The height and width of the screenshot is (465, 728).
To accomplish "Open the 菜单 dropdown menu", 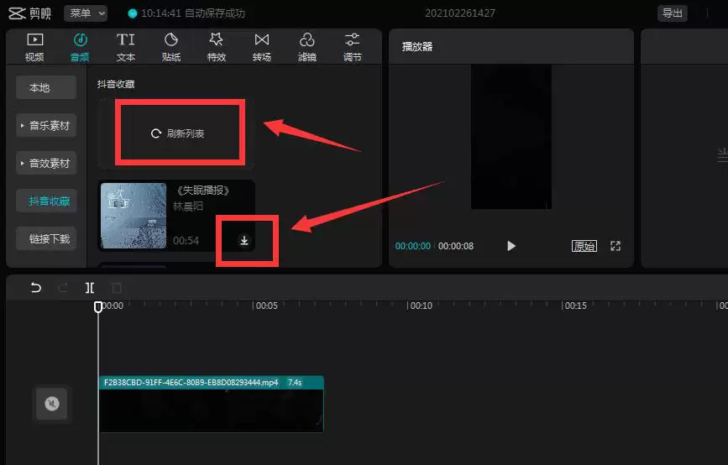I will 86,13.
